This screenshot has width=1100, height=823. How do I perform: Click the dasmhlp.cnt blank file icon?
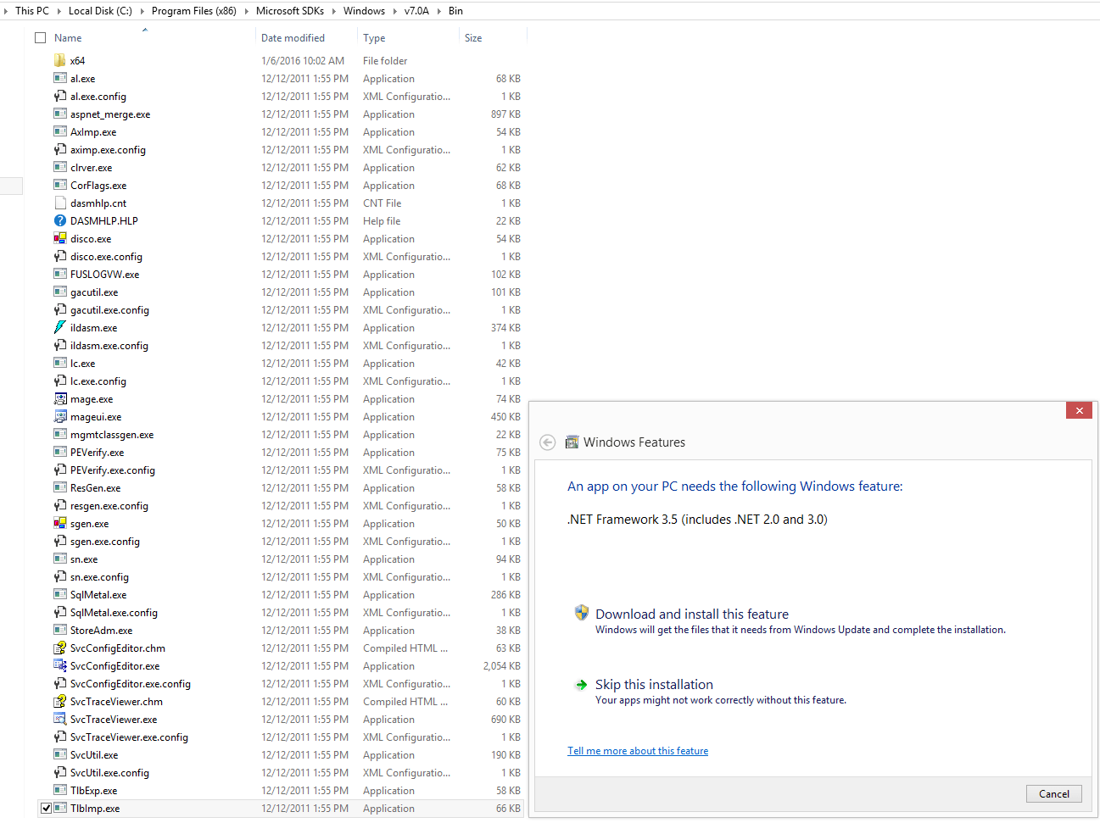59,203
